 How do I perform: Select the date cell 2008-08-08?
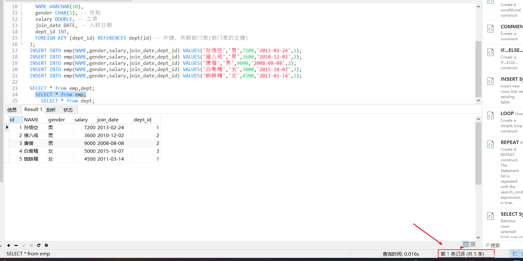click(114, 143)
